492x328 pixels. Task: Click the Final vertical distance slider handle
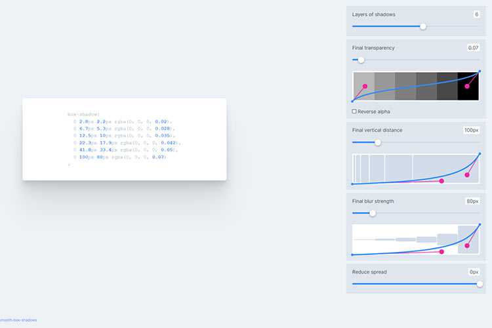pyautogui.click(x=378, y=142)
